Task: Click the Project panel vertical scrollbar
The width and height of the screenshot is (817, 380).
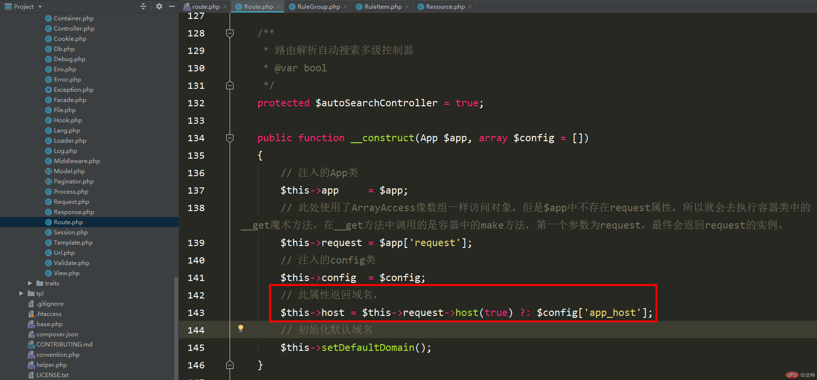Action: tap(176, 328)
